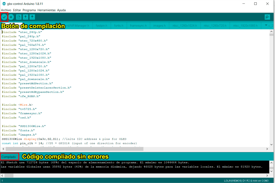Open the Ayuda menu
This screenshot has height=183, width=275.
click(61, 10)
